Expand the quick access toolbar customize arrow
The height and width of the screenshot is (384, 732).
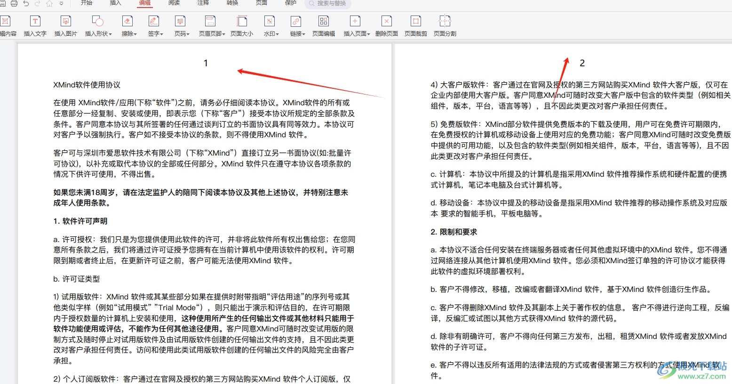(61, 3)
